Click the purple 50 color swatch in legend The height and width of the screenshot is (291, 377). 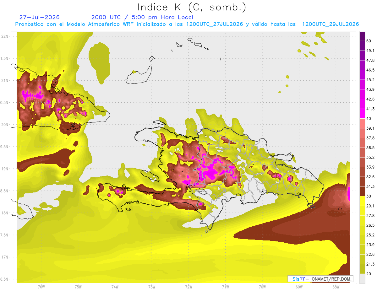362,36
